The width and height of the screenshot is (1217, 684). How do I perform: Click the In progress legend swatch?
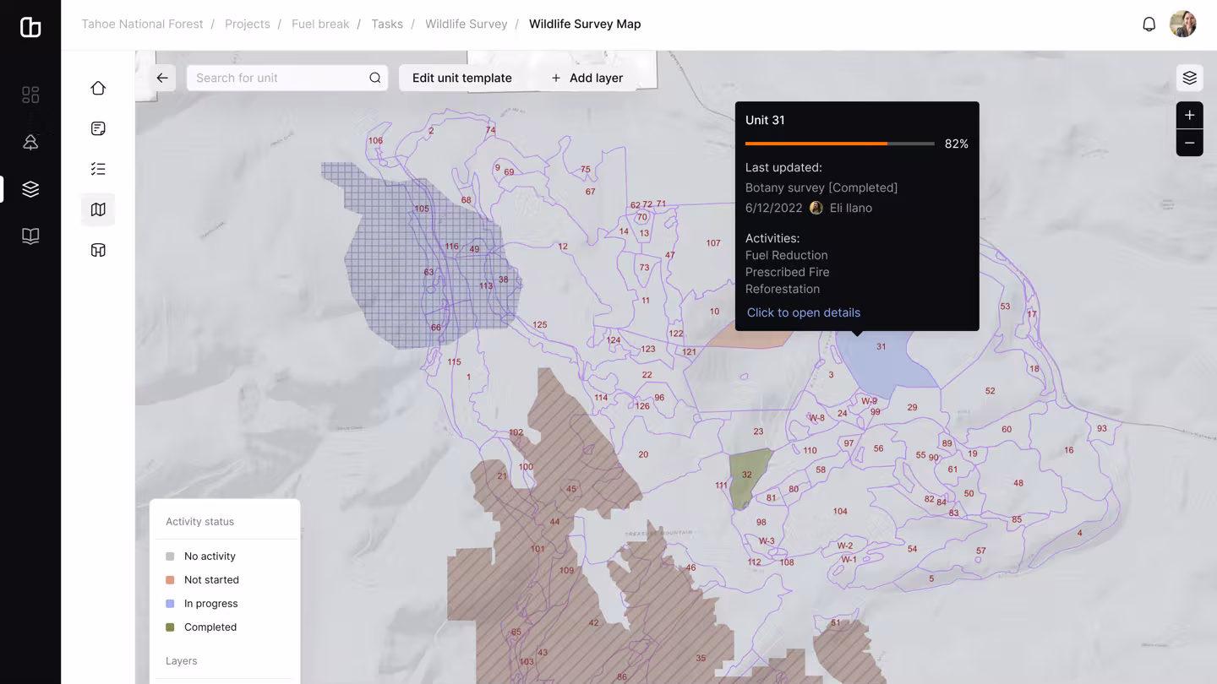click(x=170, y=604)
